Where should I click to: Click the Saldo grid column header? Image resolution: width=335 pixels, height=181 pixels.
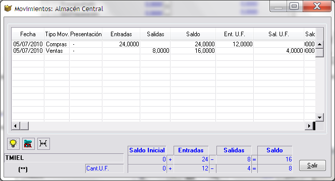click(x=193, y=34)
